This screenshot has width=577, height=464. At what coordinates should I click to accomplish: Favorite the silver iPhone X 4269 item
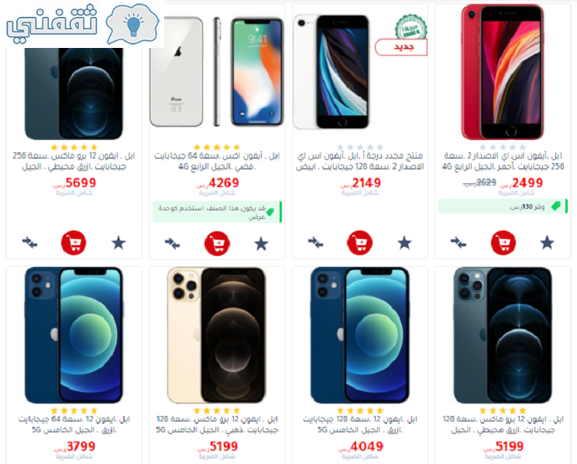point(261,244)
